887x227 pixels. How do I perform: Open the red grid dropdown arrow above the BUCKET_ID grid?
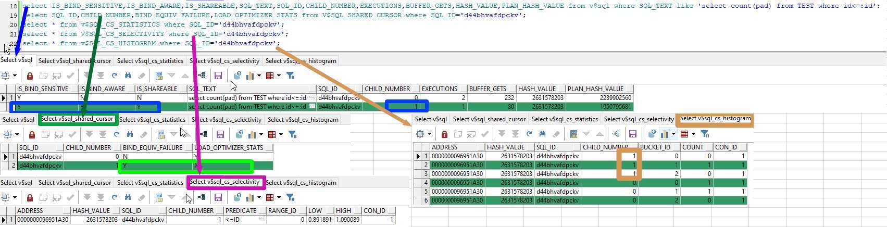[x=694, y=134]
